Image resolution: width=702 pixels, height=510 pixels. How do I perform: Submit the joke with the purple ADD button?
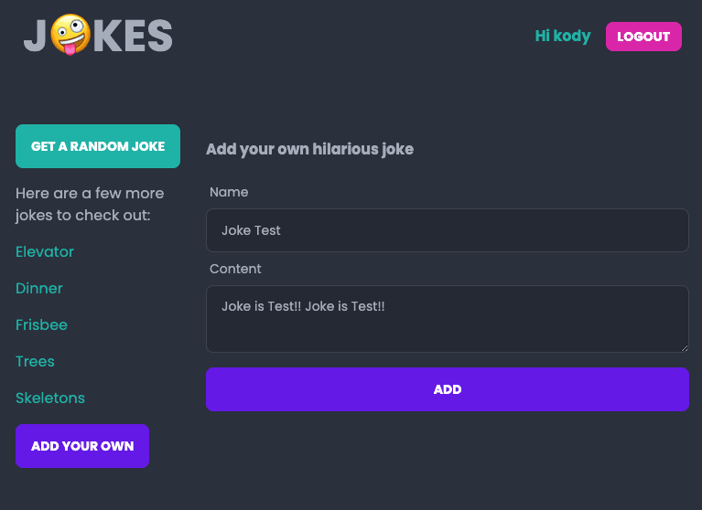tap(447, 389)
